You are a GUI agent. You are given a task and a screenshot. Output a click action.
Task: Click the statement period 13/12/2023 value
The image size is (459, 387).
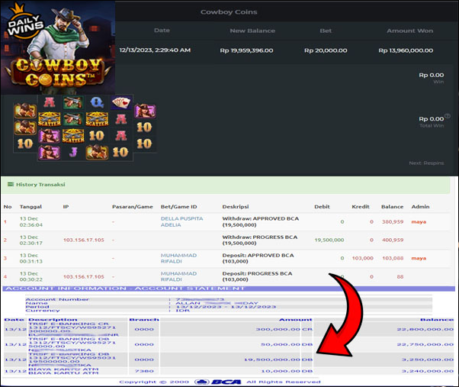[226, 307]
